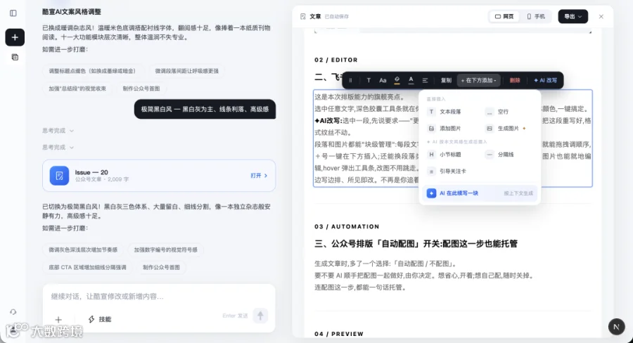Click lower 制作公众号首图 suggestion chip
Viewport: 633px width, 343px height.
pos(161,267)
